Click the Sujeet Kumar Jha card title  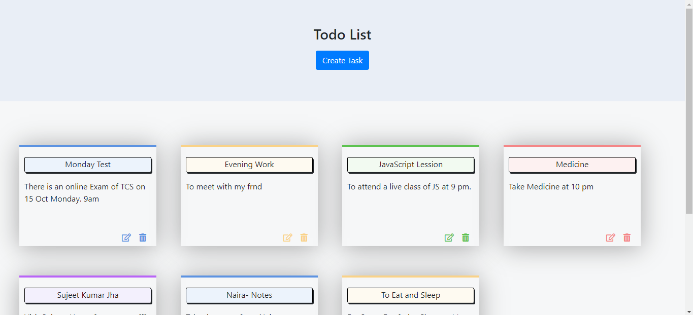pyautogui.click(x=88, y=295)
